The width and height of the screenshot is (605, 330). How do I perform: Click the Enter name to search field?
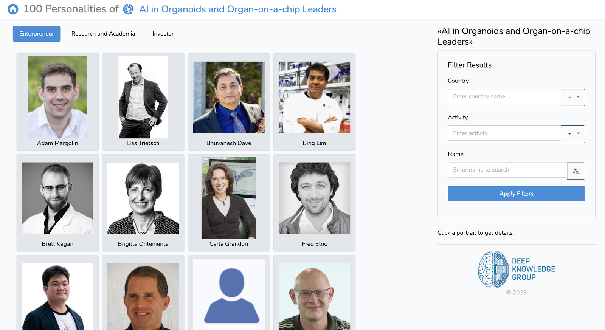(x=507, y=170)
